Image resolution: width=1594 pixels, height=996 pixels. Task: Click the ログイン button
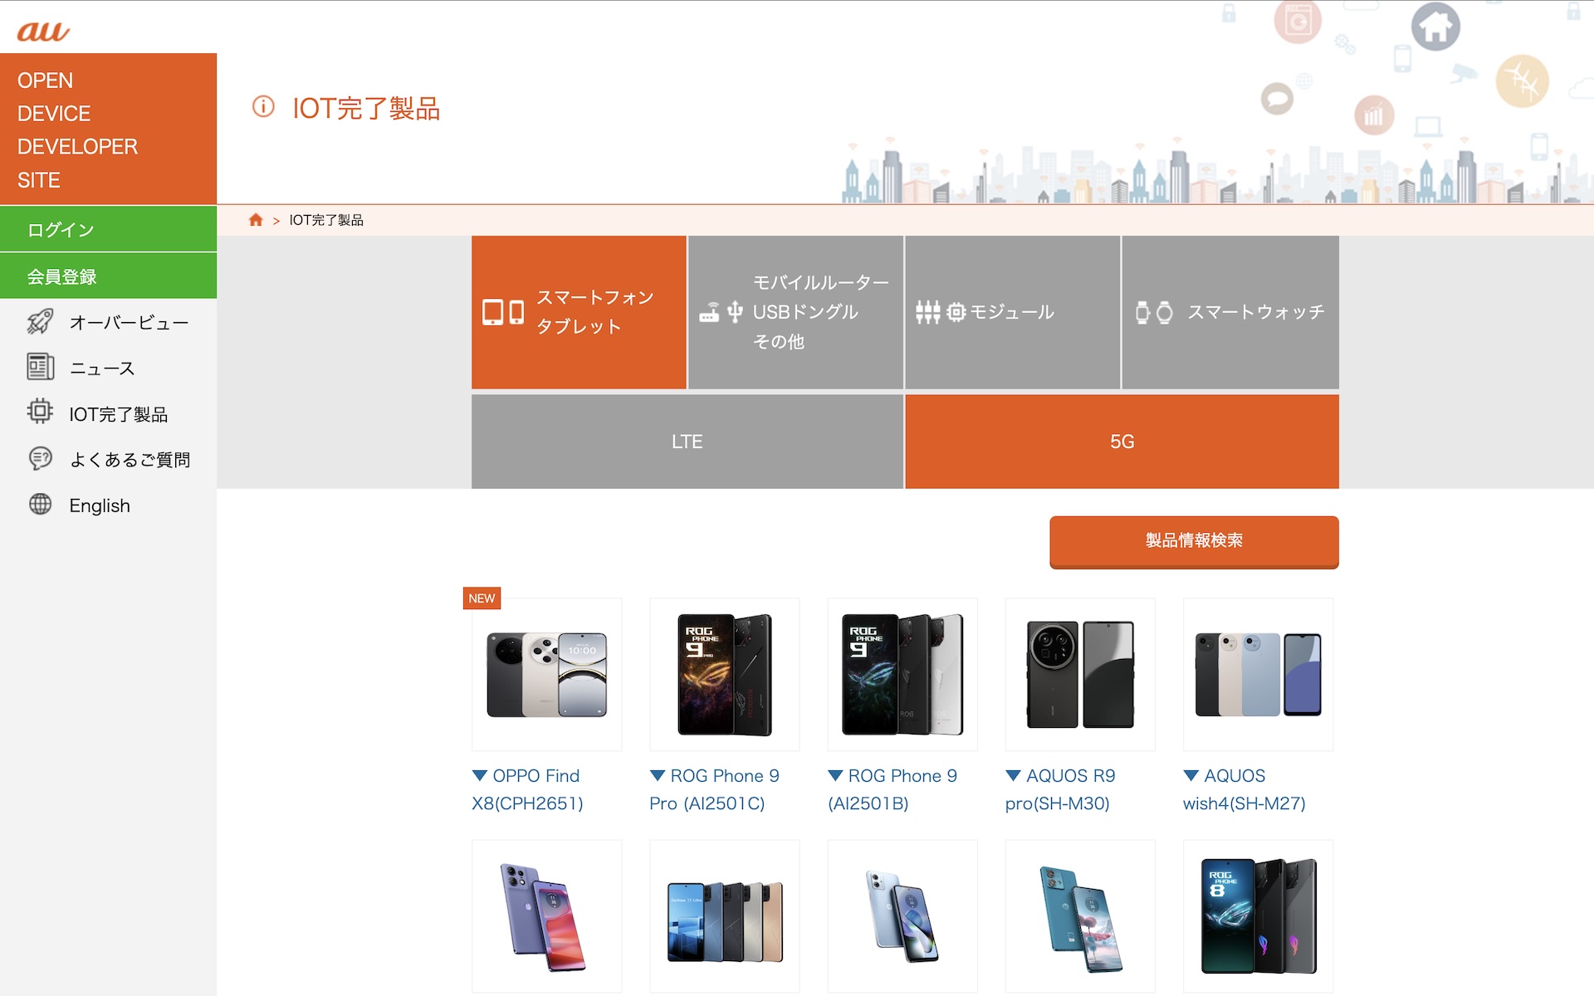pos(108,229)
